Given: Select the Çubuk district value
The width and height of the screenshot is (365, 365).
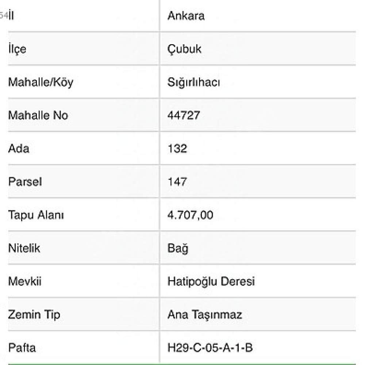Looking at the screenshot, I should 184,49.
